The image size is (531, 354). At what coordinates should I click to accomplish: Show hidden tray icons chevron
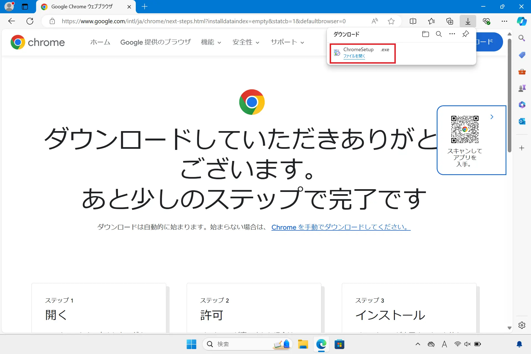(418, 344)
